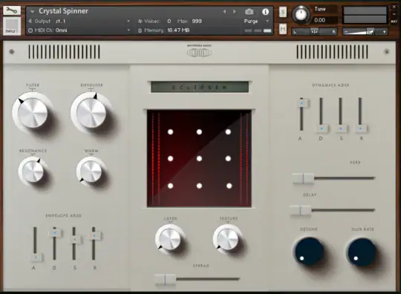Click the Envelope ADSR sustain slider handle
This screenshot has height=294, width=401.
click(75, 239)
